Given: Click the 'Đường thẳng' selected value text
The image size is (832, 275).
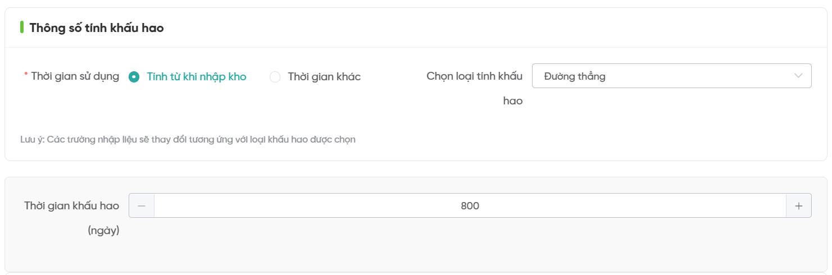Looking at the screenshot, I should [575, 76].
